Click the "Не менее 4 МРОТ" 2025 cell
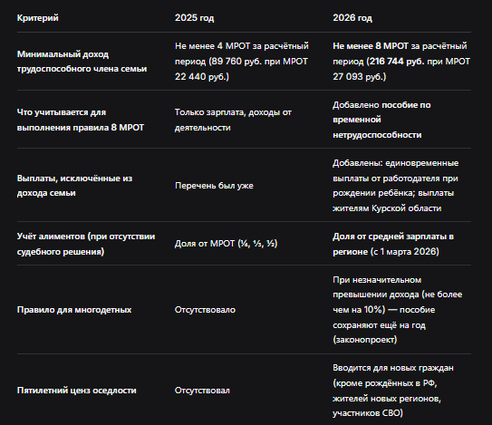This screenshot has width=492, height=425. point(242,62)
